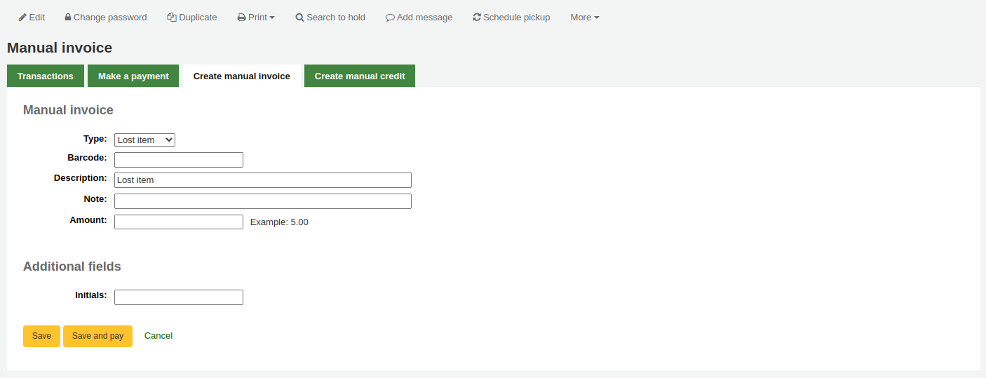
Task: Switch to the Transactions tab
Action: tap(46, 76)
